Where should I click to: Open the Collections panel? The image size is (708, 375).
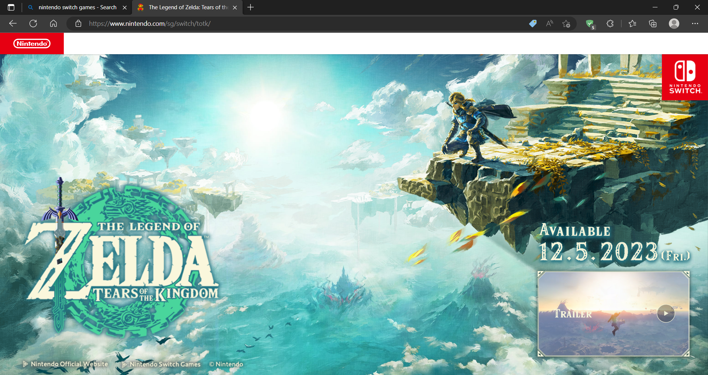point(653,24)
